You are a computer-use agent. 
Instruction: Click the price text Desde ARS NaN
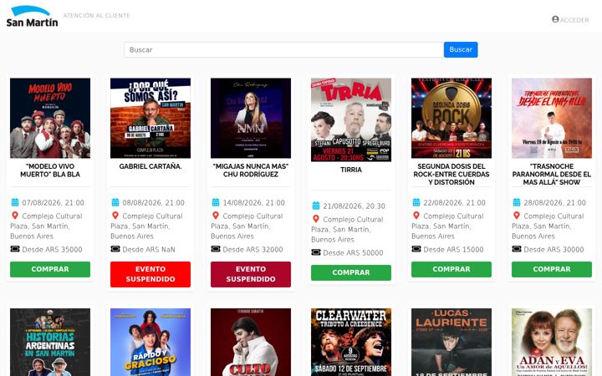149,249
